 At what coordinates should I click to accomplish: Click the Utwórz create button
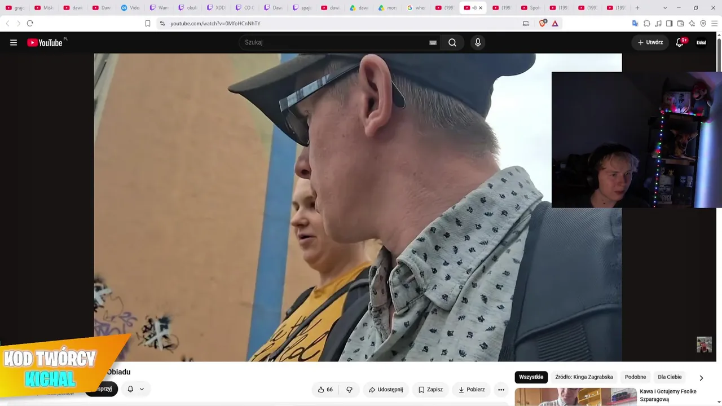coord(650,42)
